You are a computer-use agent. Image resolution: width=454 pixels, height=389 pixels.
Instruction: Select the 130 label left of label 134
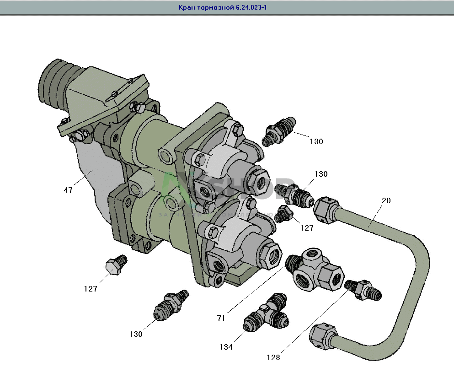click(x=136, y=334)
